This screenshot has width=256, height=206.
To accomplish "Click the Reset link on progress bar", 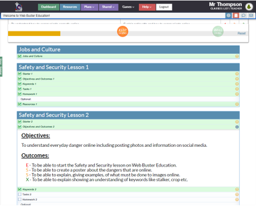I will (x=241, y=33).
